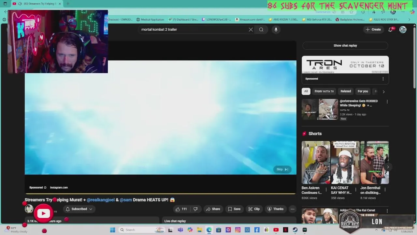The width and height of the screenshot is (417, 235).
Task: Start voice search with the microphone icon
Action: pos(276,30)
